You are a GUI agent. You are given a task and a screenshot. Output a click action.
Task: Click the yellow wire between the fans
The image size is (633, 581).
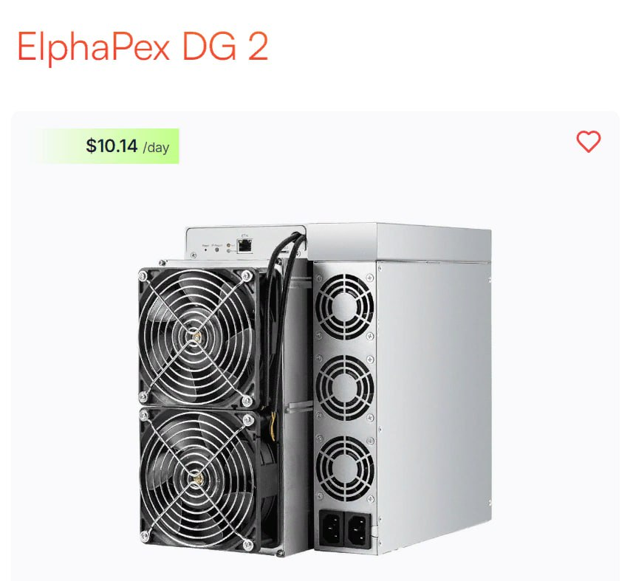(x=273, y=427)
